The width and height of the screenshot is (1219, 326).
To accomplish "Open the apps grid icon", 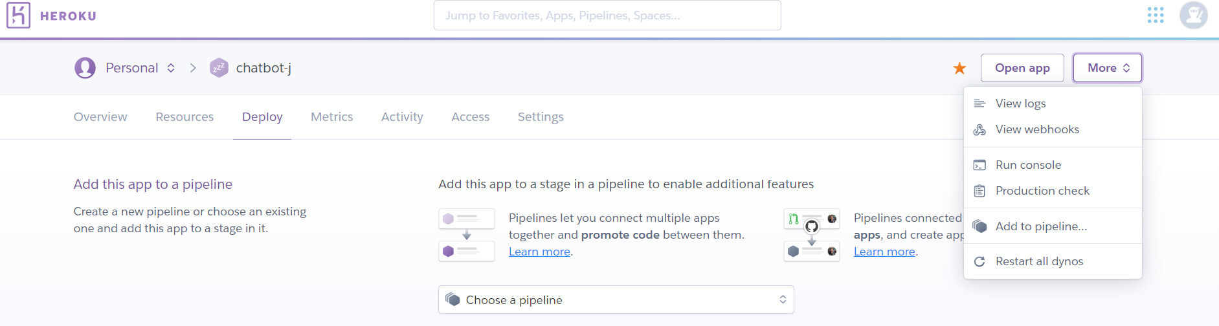I will point(1156,16).
